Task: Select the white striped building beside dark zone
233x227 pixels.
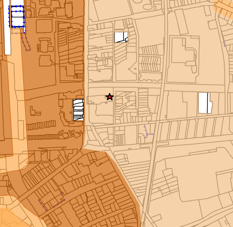Action: point(78,110)
